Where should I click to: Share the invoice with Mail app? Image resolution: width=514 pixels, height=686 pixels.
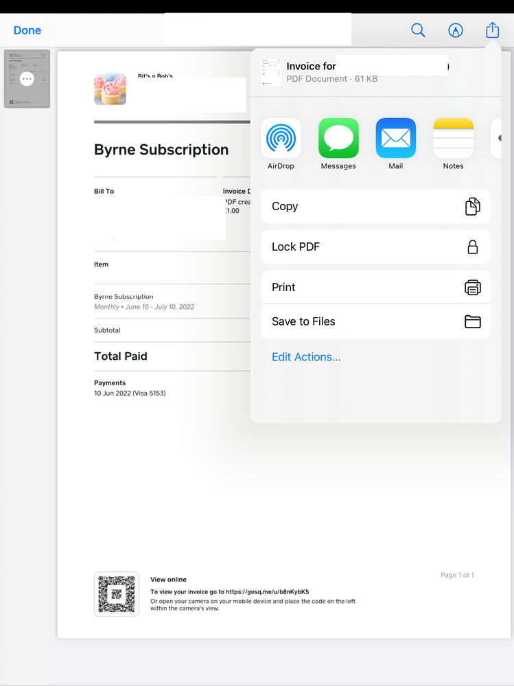(396, 138)
